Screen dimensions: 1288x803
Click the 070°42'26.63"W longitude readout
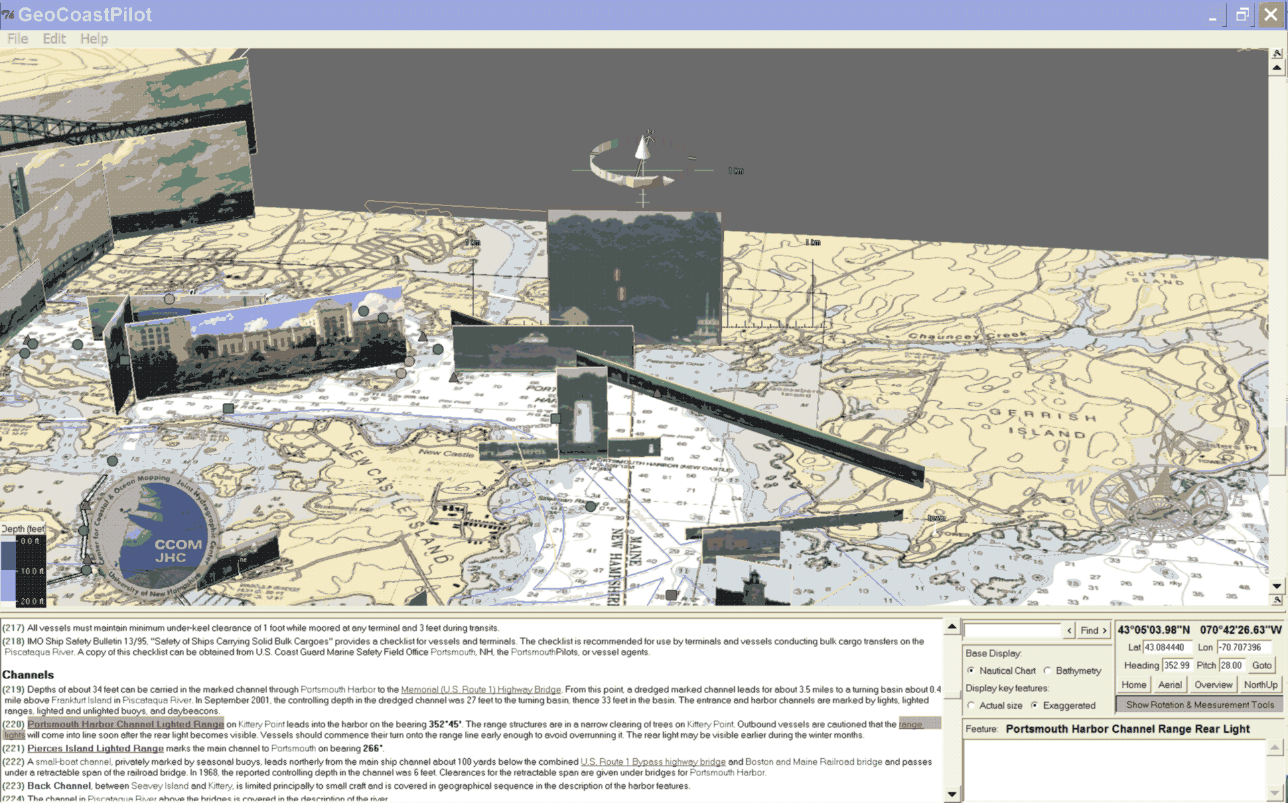pyautogui.click(x=1240, y=630)
